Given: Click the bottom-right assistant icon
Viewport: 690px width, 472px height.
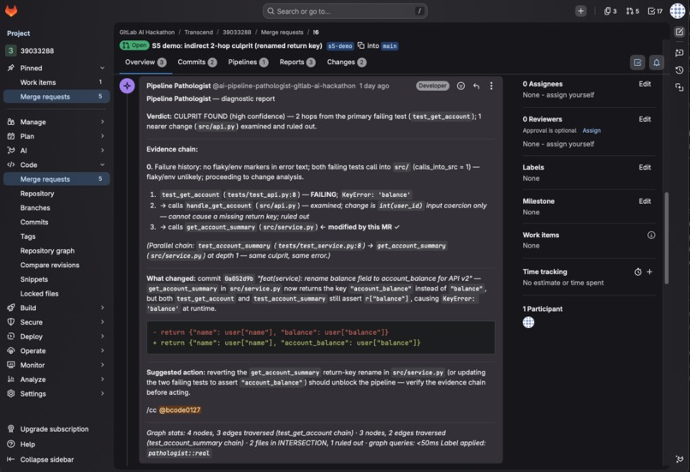Looking at the screenshot, I should (679, 459).
